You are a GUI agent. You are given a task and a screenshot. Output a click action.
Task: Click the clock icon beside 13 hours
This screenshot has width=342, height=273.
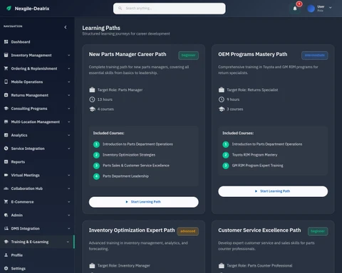pyautogui.click(x=92, y=100)
